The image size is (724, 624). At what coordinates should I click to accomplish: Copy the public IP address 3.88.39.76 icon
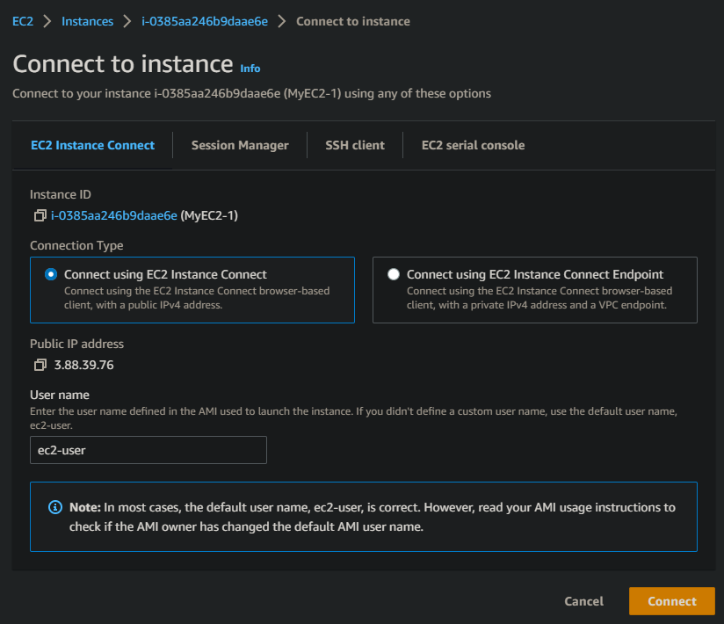[40, 365]
